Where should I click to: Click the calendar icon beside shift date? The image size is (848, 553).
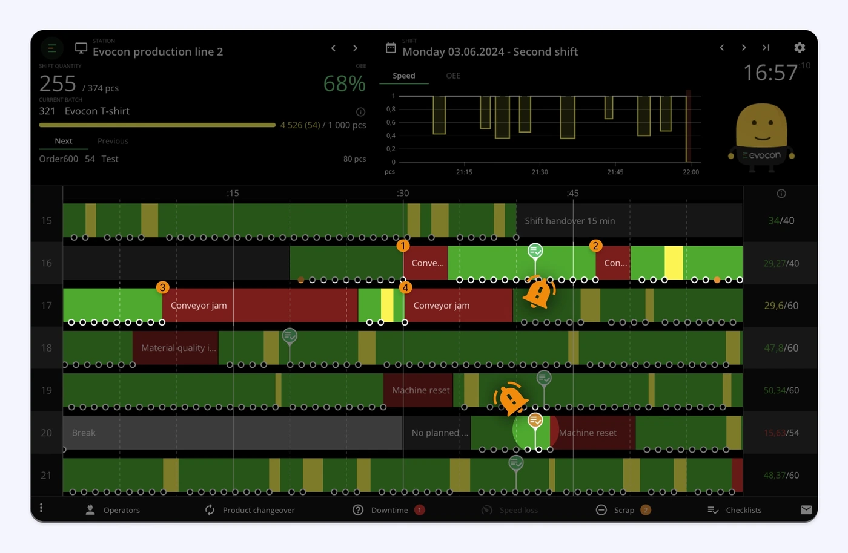click(391, 48)
